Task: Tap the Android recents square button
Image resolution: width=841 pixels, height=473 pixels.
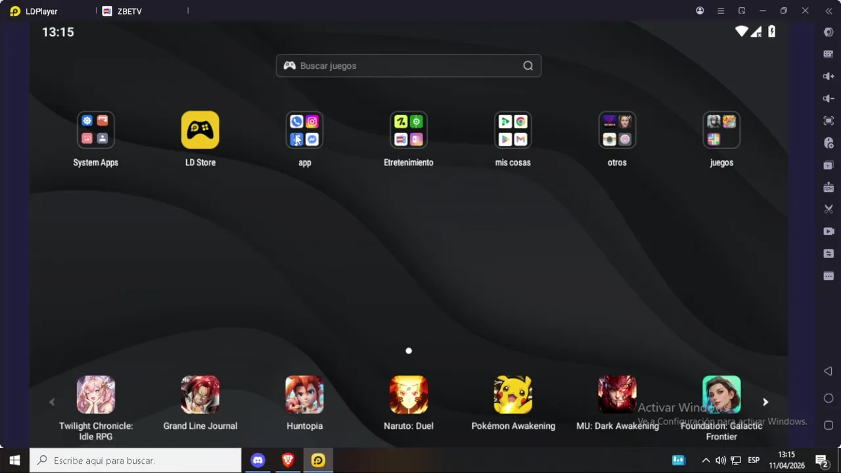Action: (x=829, y=425)
